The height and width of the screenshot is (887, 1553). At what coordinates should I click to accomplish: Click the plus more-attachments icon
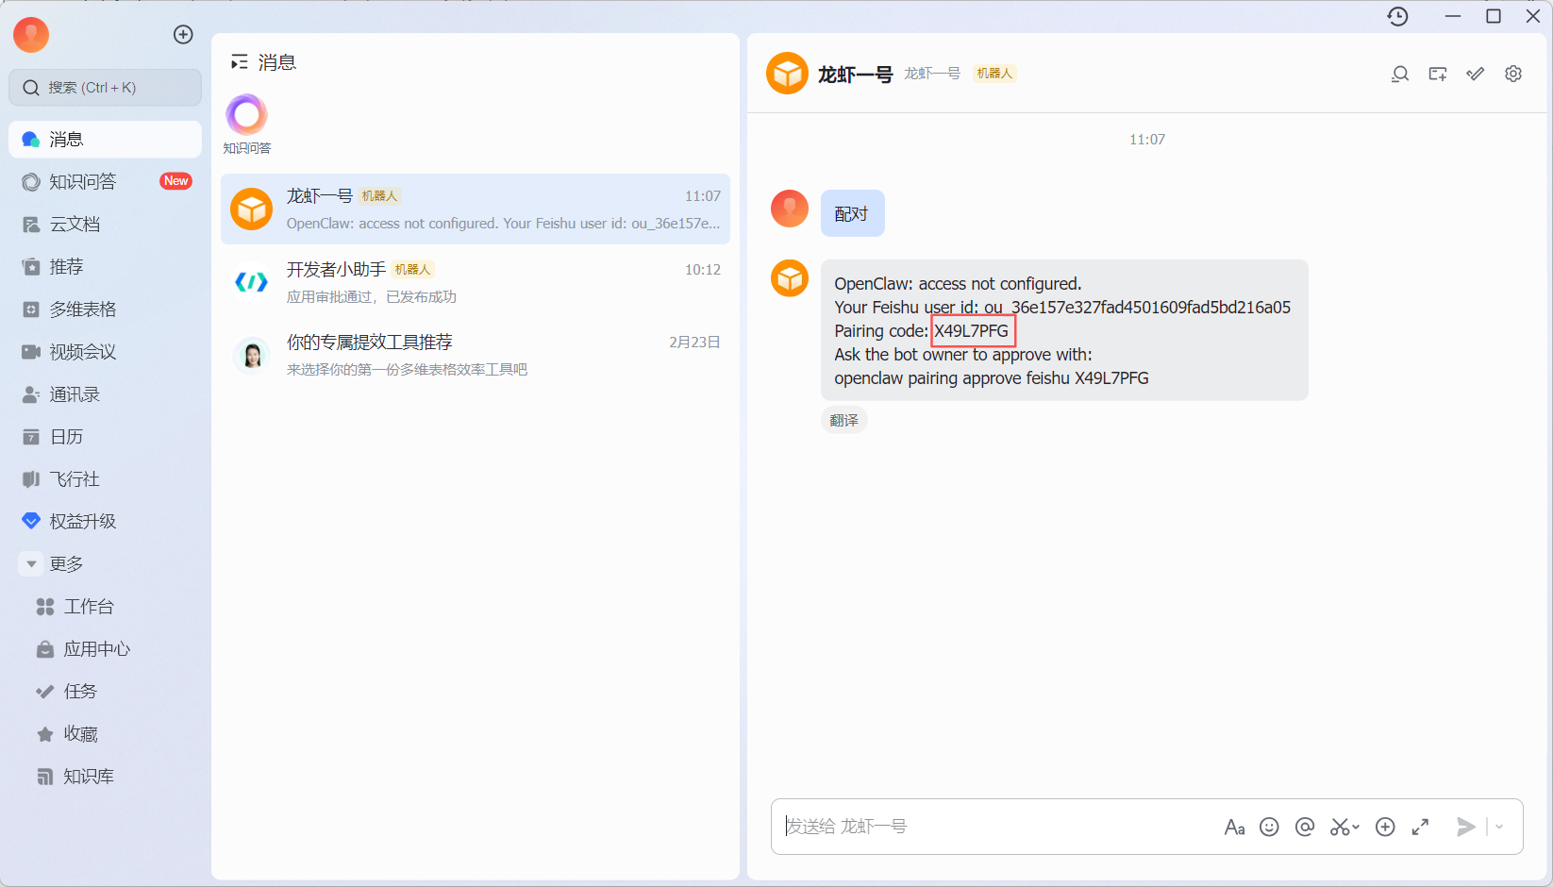point(1385,827)
